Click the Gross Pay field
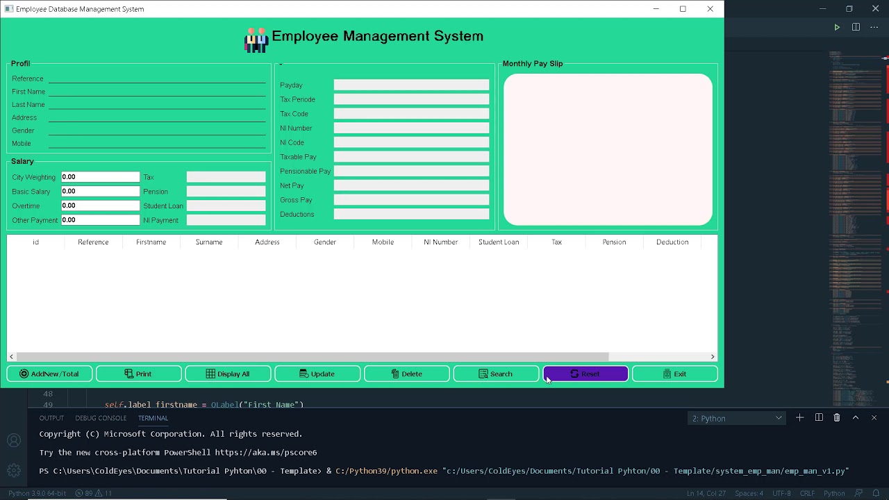 [x=411, y=200]
